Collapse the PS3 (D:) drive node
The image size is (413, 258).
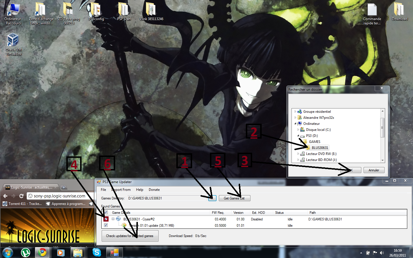(x=298, y=136)
